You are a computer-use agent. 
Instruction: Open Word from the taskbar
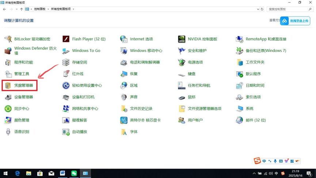pos(62,173)
